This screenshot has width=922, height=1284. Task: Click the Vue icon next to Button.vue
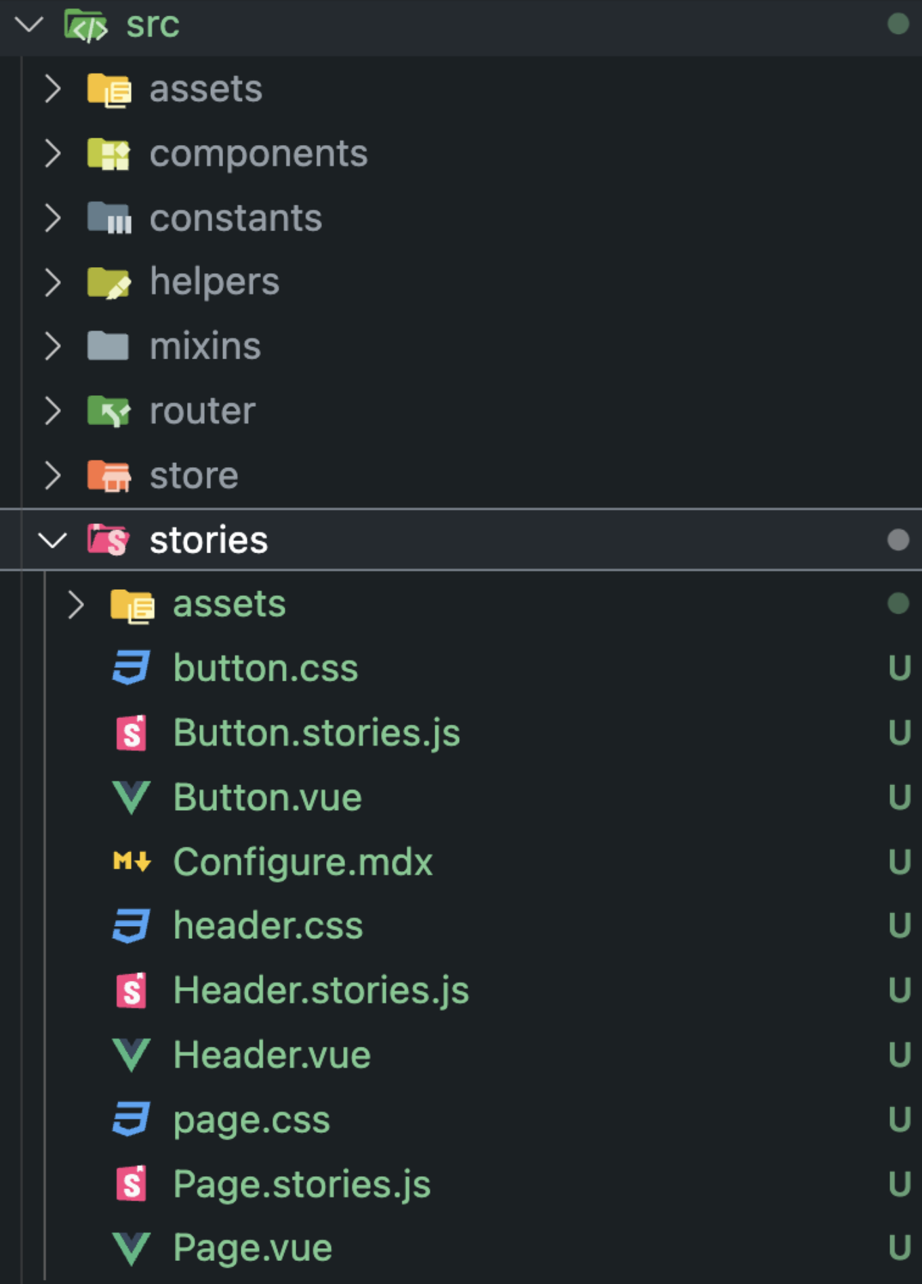click(x=131, y=797)
